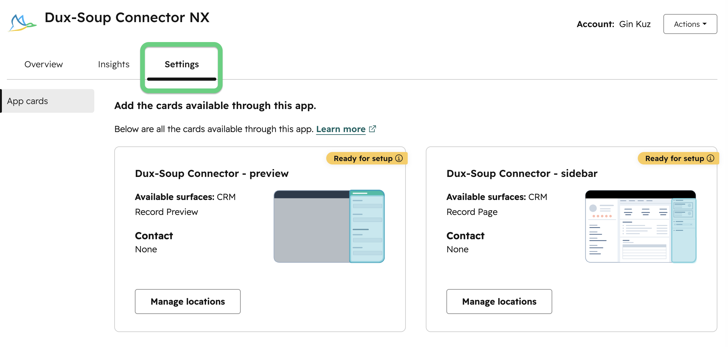Open the Actions dropdown

point(690,24)
